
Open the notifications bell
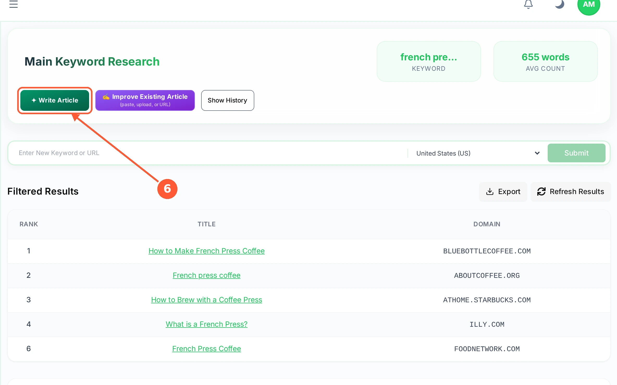pos(528,4)
